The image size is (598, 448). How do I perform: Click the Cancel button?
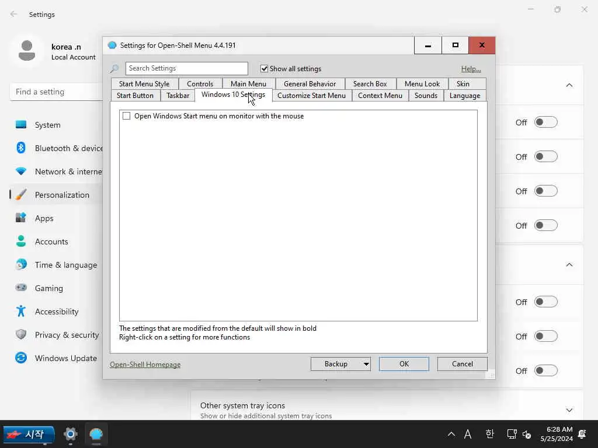click(463, 364)
